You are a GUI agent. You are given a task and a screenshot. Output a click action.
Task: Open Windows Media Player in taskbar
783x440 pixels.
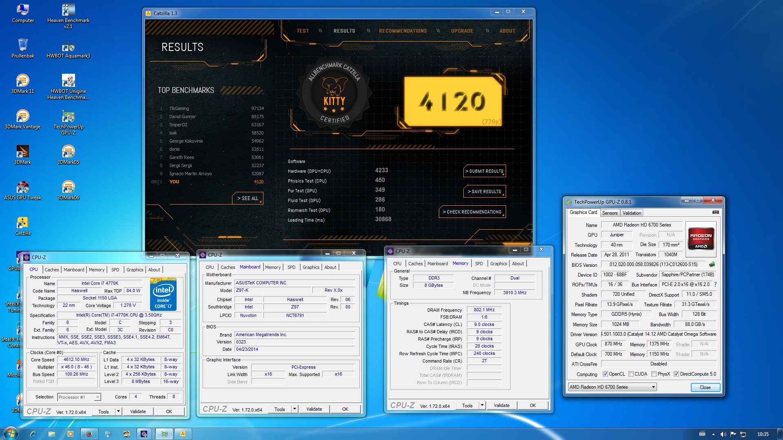(71, 434)
